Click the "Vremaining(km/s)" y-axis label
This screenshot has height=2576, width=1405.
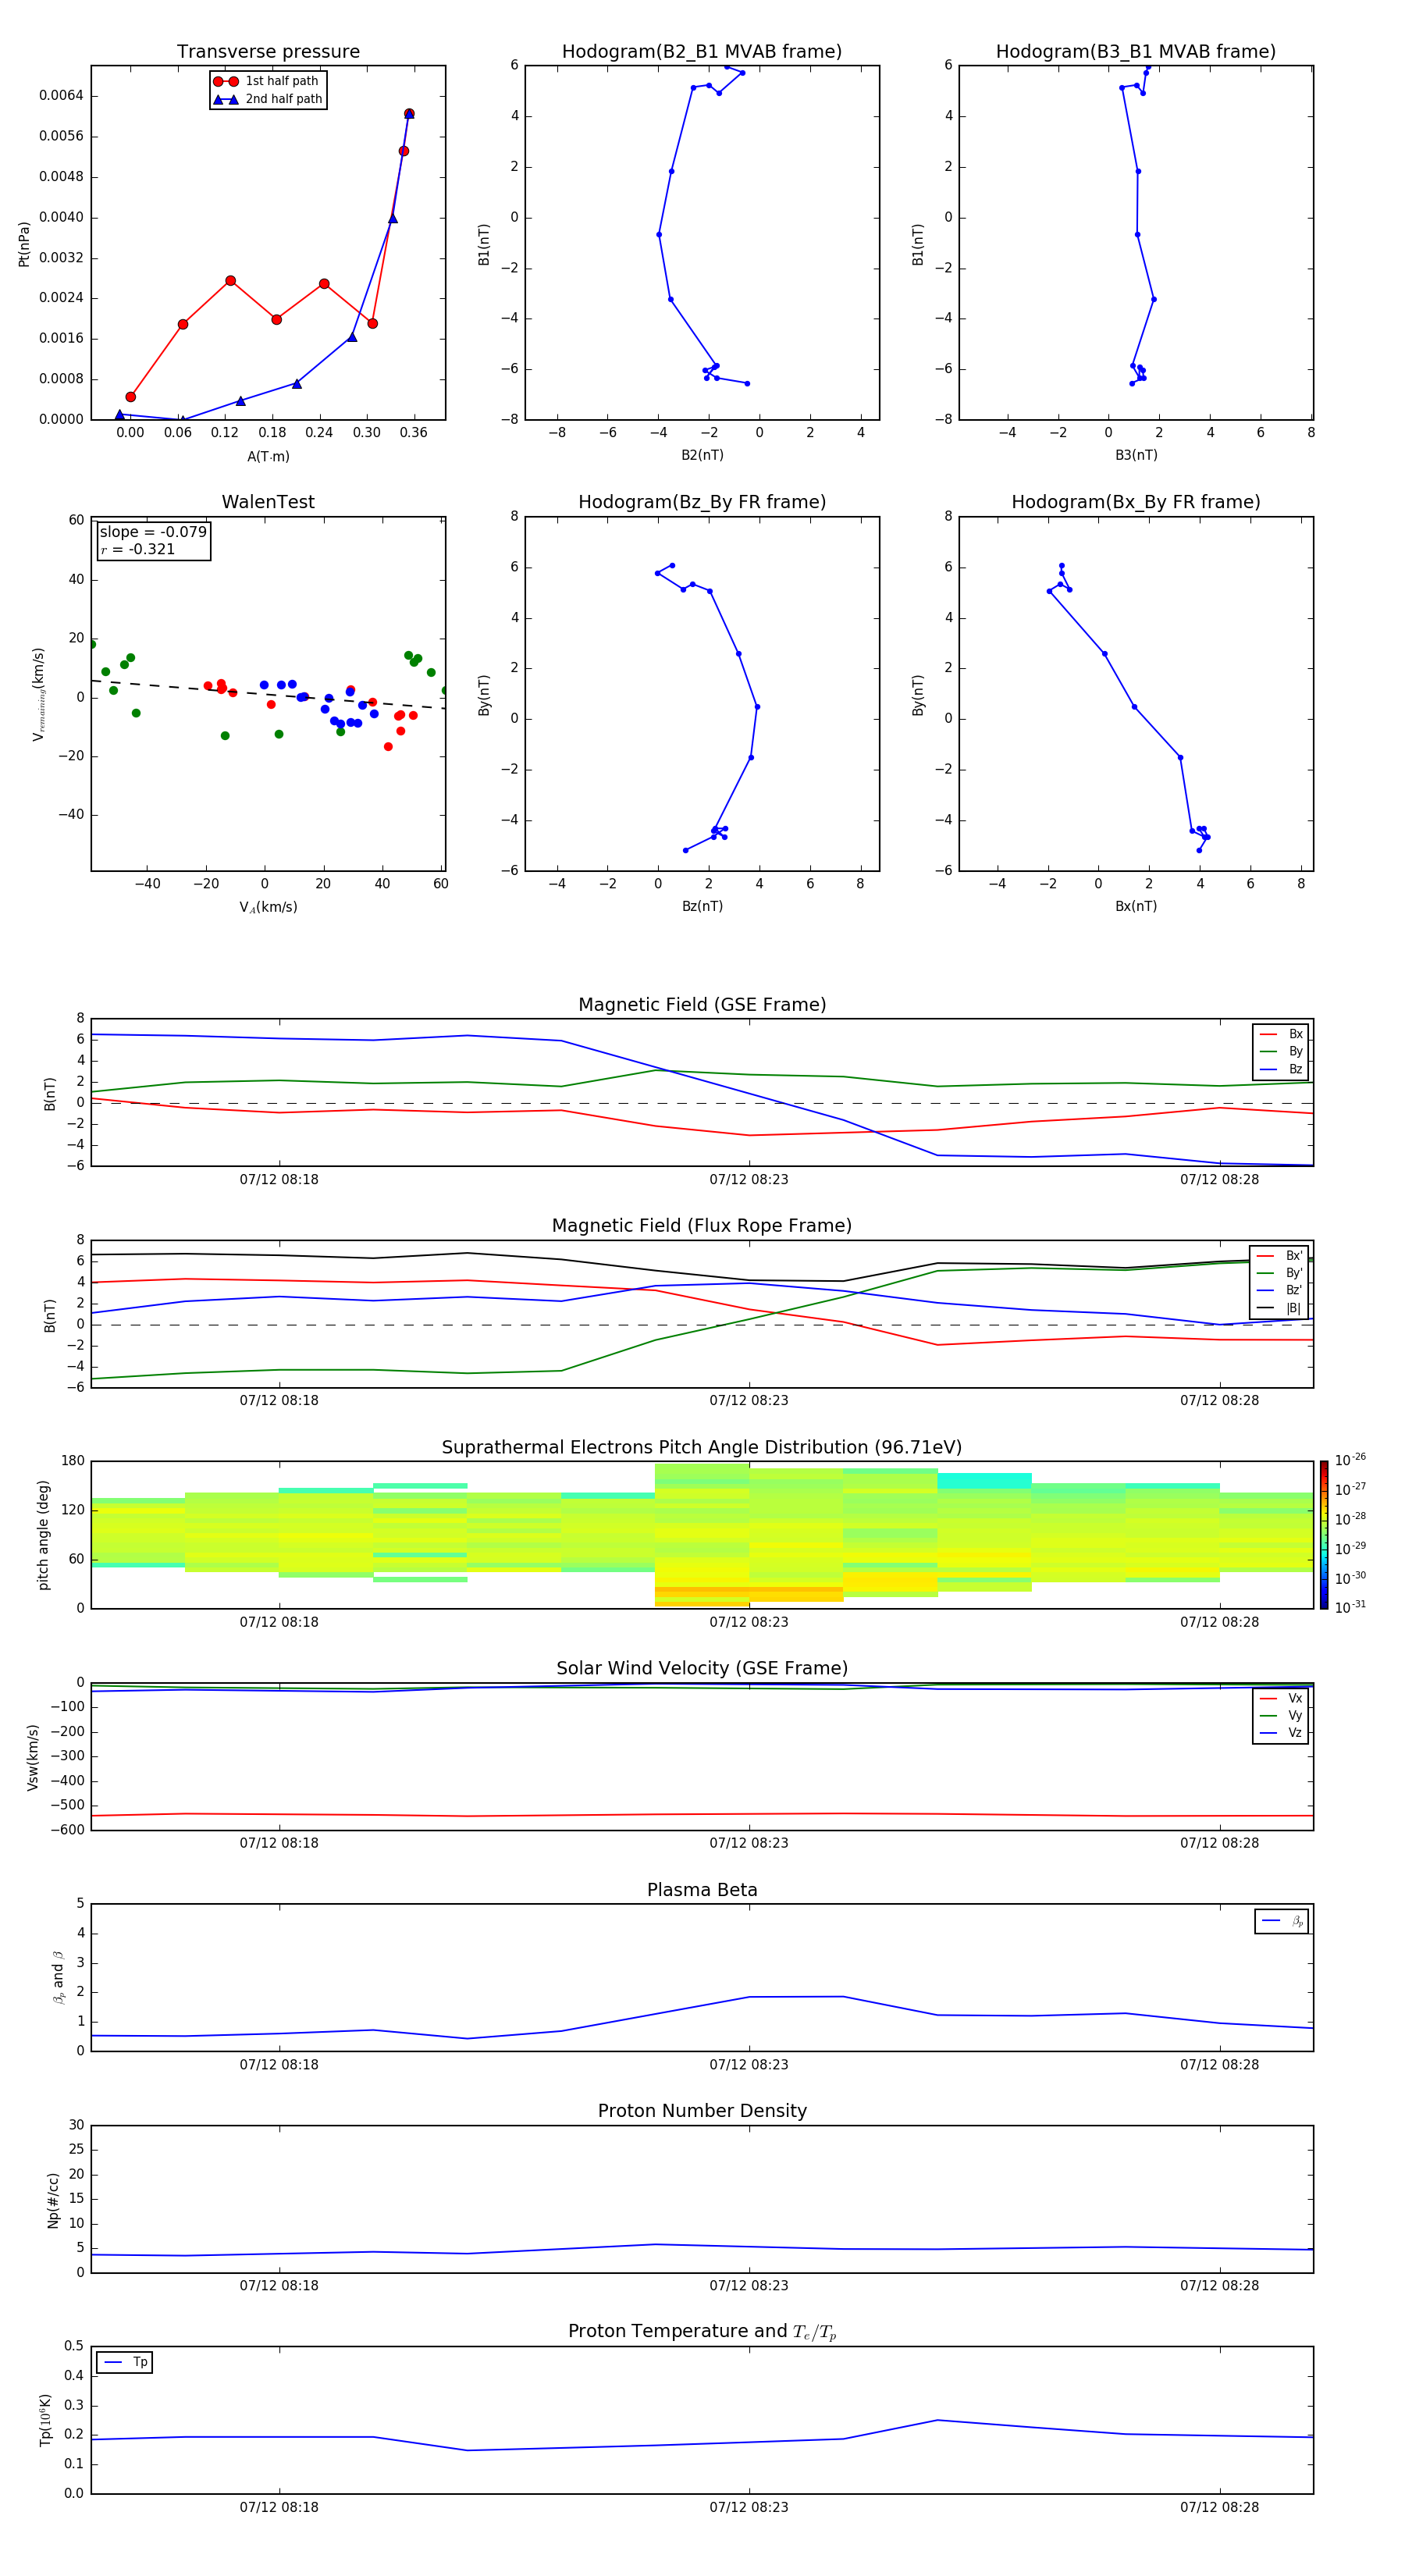click(38, 694)
